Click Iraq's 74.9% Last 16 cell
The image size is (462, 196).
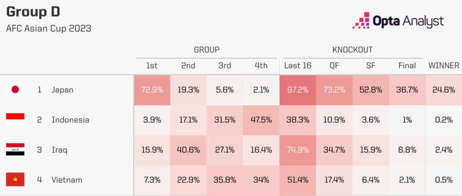pyautogui.click(x=298, y=150)
